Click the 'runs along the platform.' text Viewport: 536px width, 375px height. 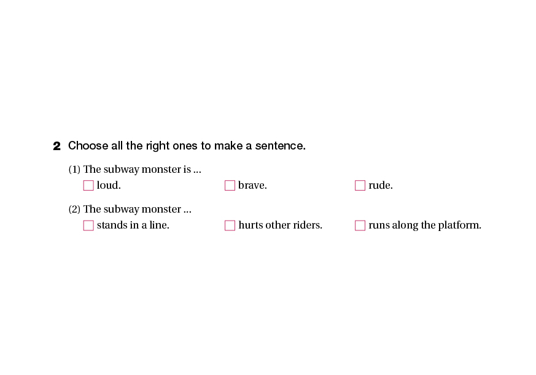point(424,225)
